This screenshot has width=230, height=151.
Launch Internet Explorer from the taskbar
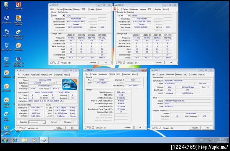pyautogui.click(x=15, y=140)
